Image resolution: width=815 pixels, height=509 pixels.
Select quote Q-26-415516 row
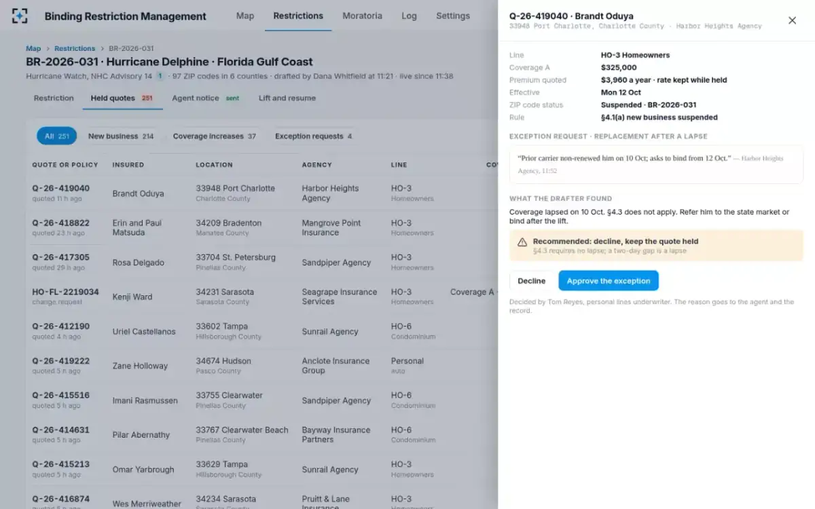(261, 400)
